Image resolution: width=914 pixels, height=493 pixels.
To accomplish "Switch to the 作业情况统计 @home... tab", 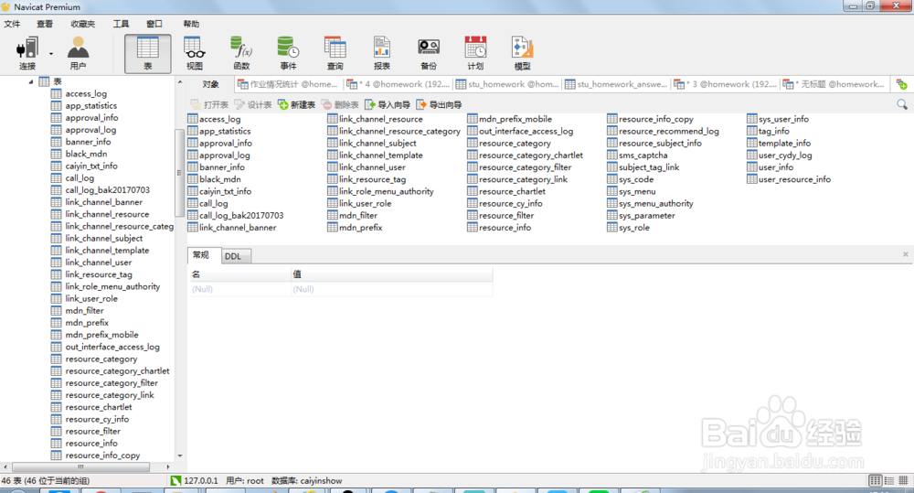I will pyautogui.click(x=288, y=84).
